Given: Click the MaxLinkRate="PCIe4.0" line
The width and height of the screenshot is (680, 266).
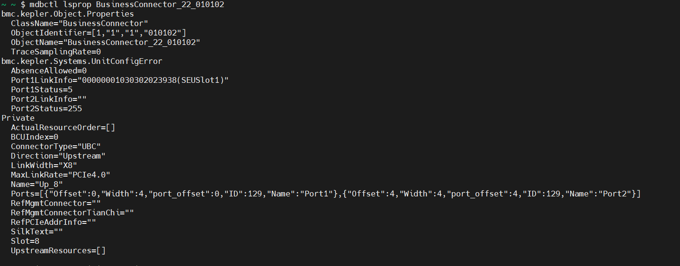Looking at the screenshot, I should [61, 175].
